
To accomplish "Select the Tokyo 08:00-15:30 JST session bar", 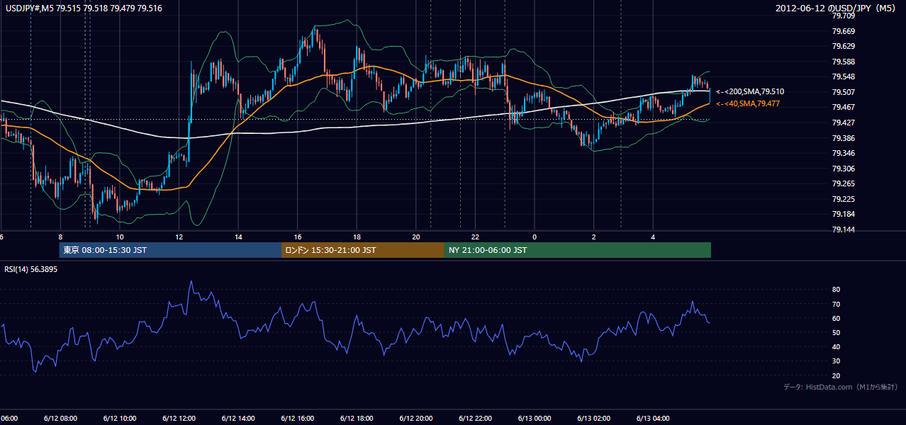I will pyautogui.click(x=170, y=250).
